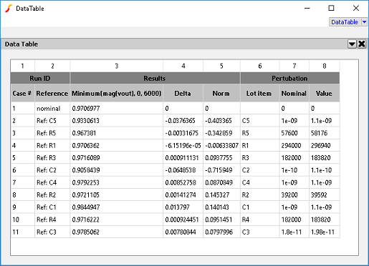Click the Lot item cell in the row with nominal 39200
The image size is (369, 266).
(x=259, y=195)
